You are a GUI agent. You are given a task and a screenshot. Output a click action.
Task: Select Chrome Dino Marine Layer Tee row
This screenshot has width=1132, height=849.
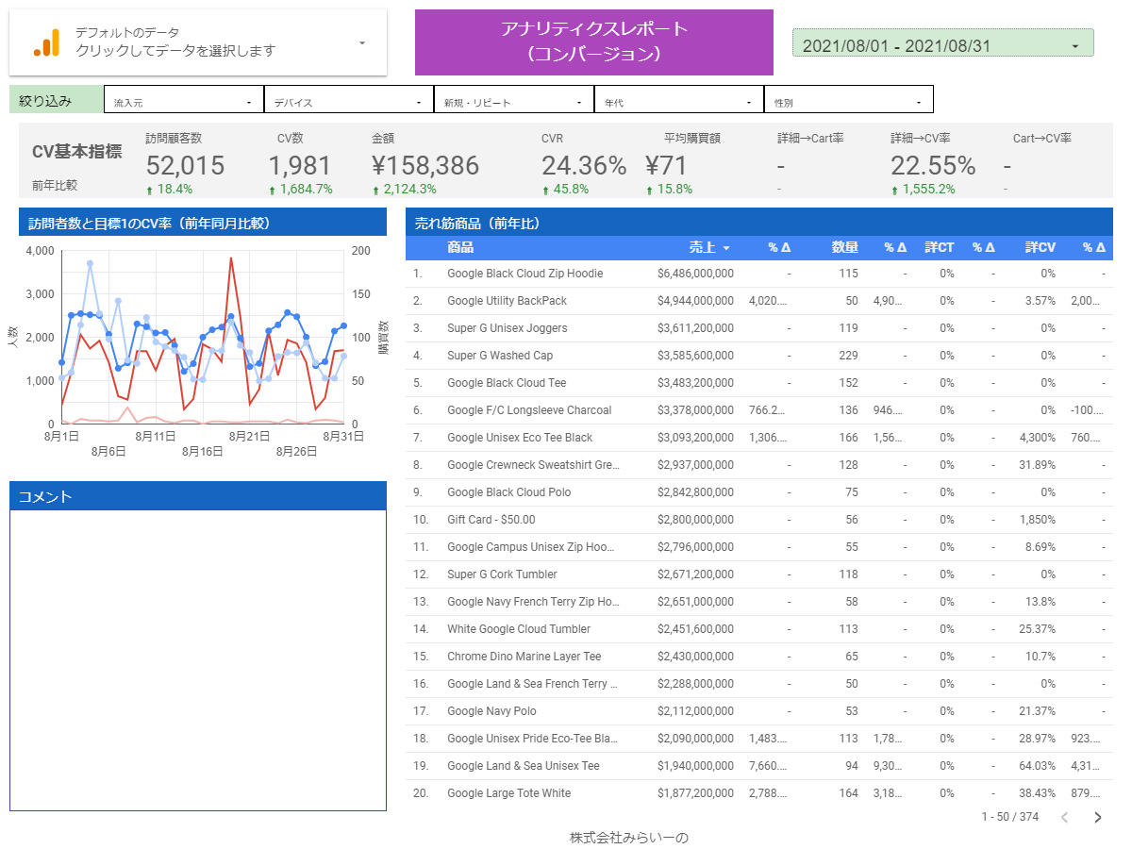tap(759, 657)
